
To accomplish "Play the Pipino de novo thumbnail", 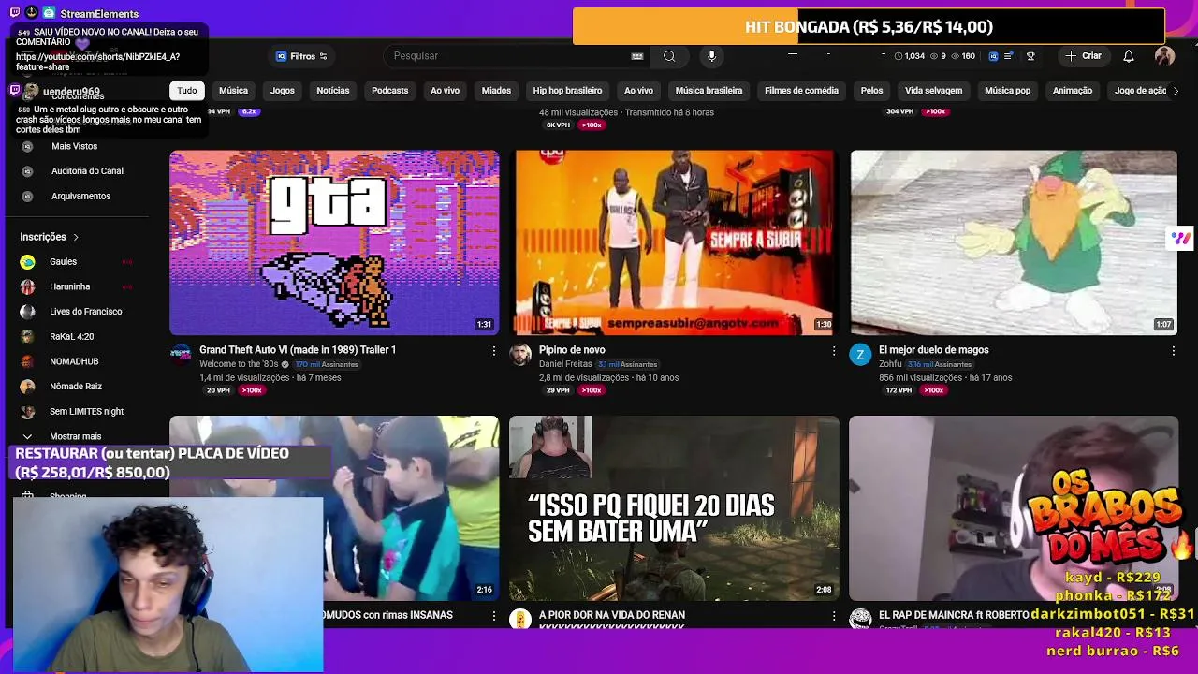I will 674,242.
